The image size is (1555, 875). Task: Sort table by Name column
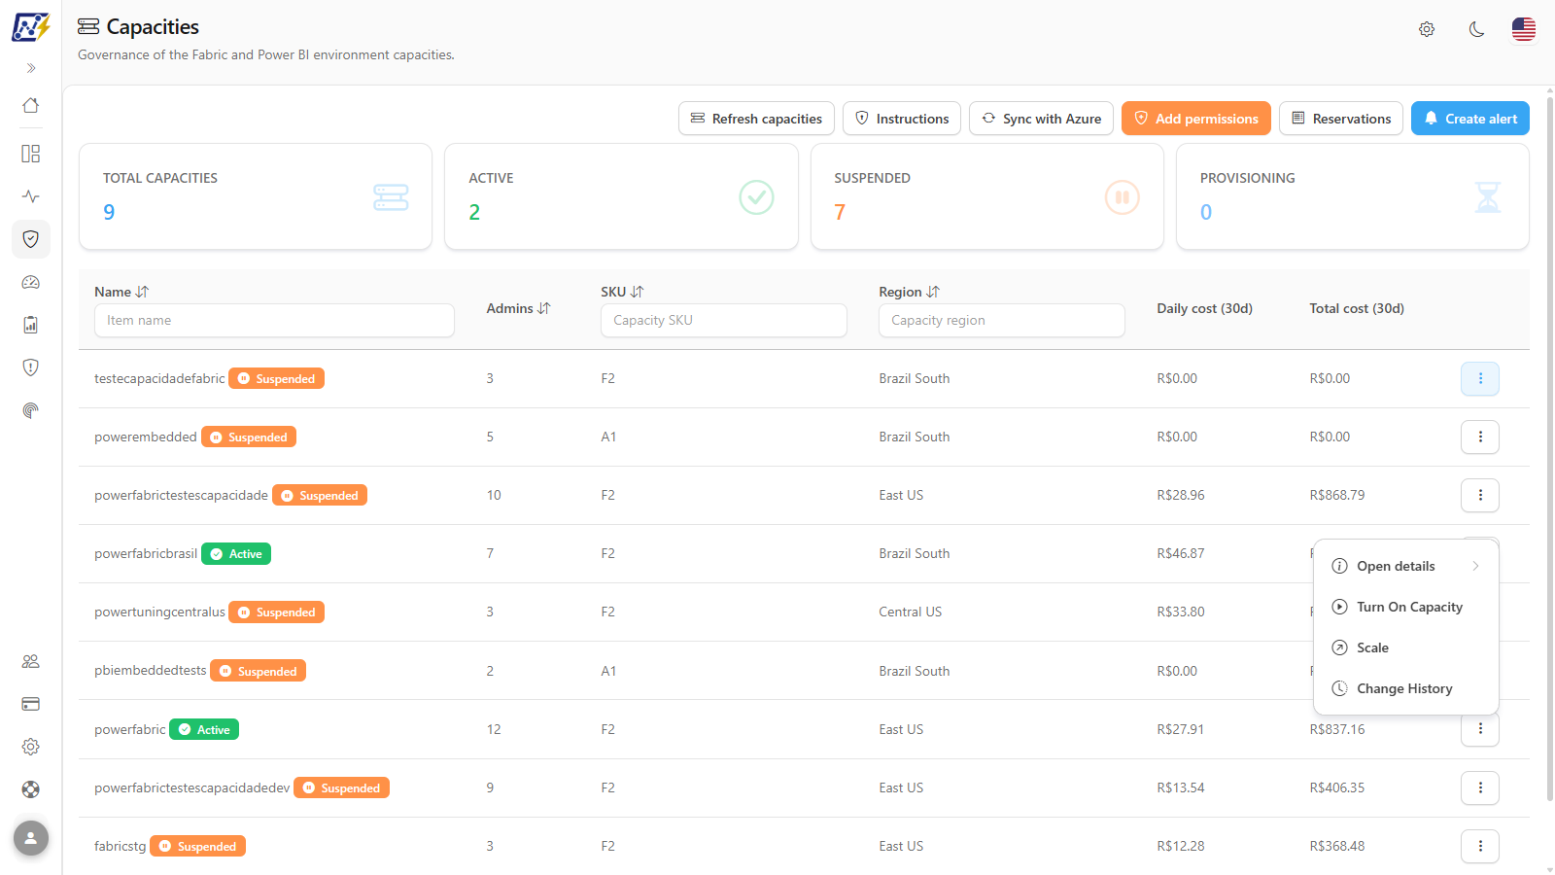click(142, 292)
